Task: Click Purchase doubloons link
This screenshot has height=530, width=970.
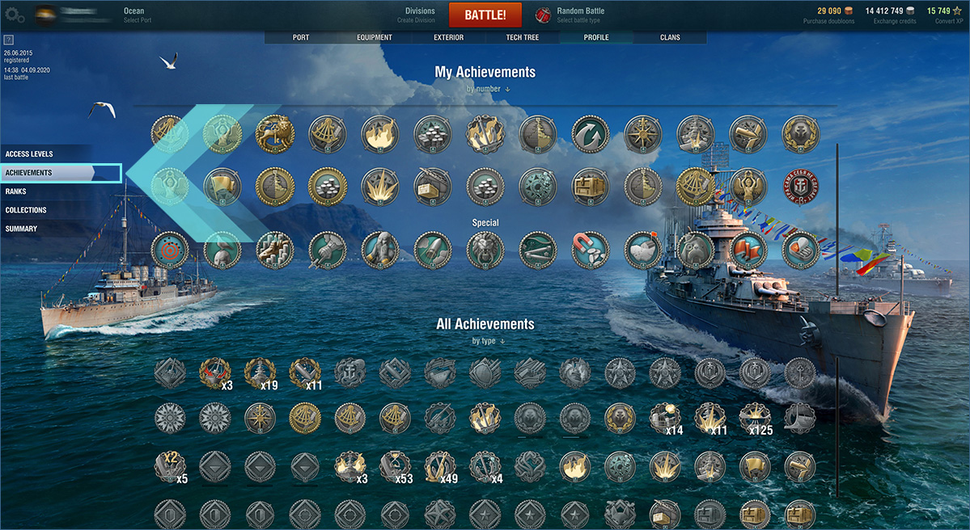Action: point(828,21)
